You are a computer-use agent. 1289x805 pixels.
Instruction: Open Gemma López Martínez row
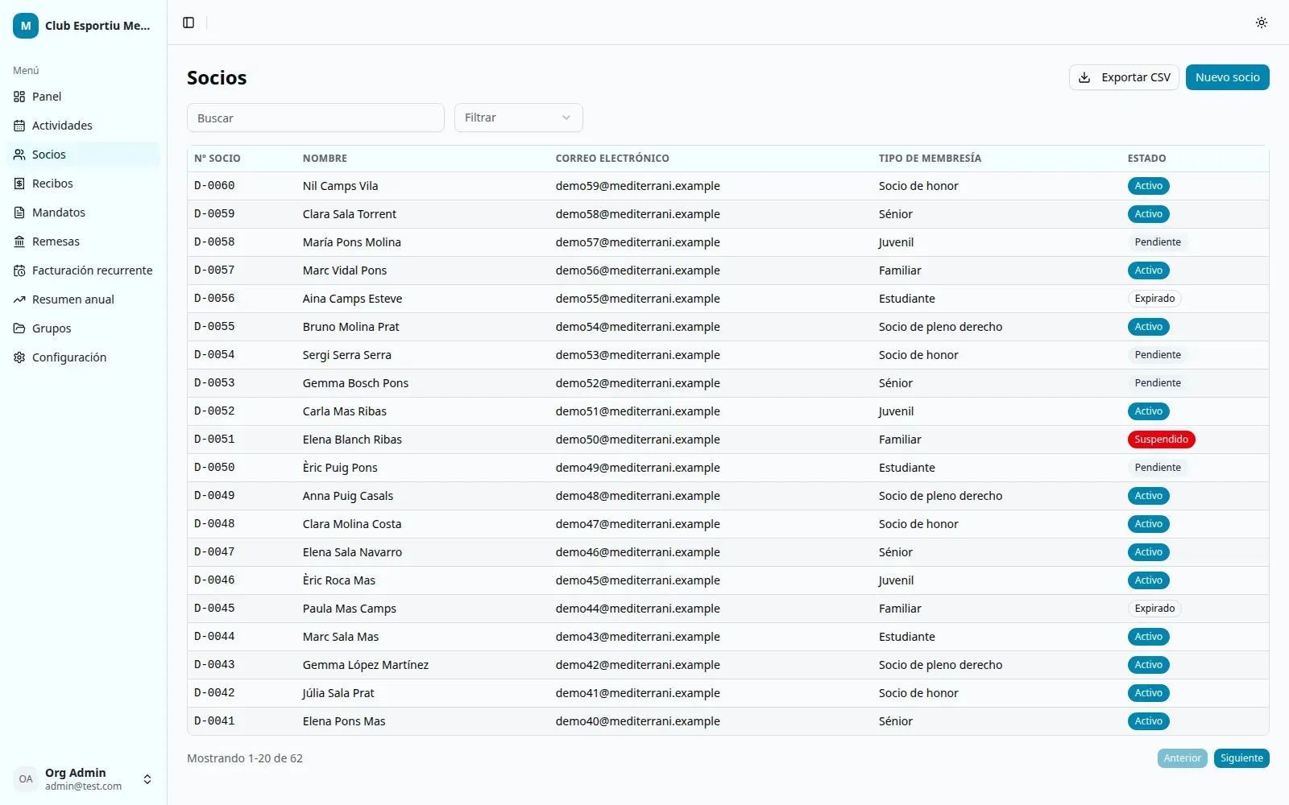pos(728,665)
